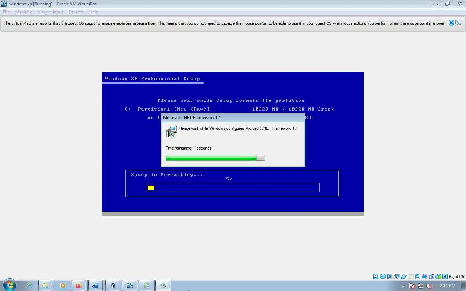Minimize the VirtualBox window
Screen dimensions: 466x291
[435, 4]
